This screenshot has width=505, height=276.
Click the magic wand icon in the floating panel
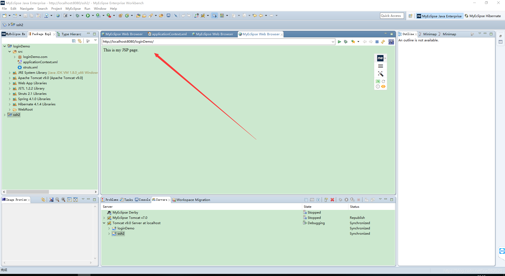(x=380, y=74)
